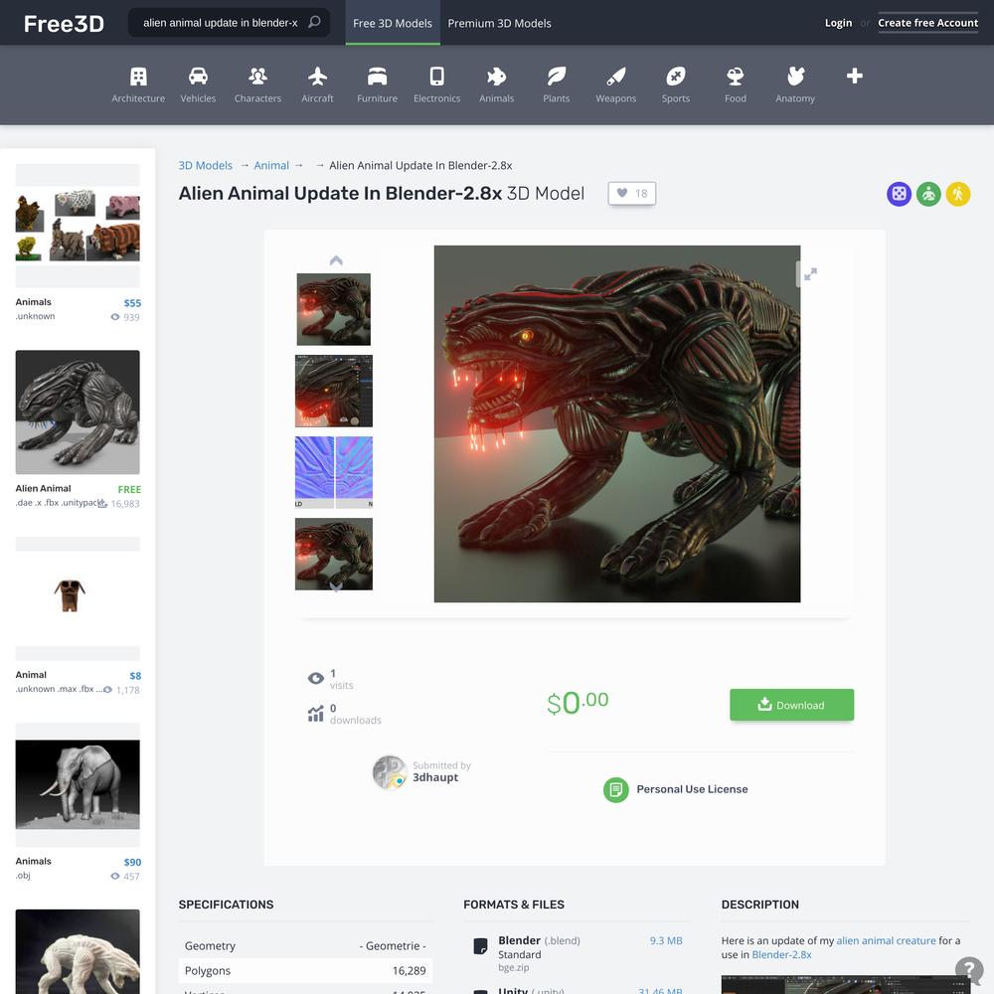Image resolution: width=994 pixels, height=994 pixels.
Task: Click the Login link
Action: click(x=838, y=23)
